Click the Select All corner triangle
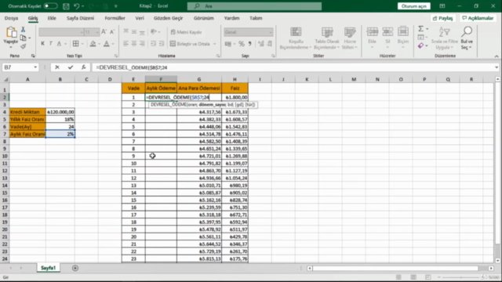This screenshot has height=282, width=502. pos(5,79)
